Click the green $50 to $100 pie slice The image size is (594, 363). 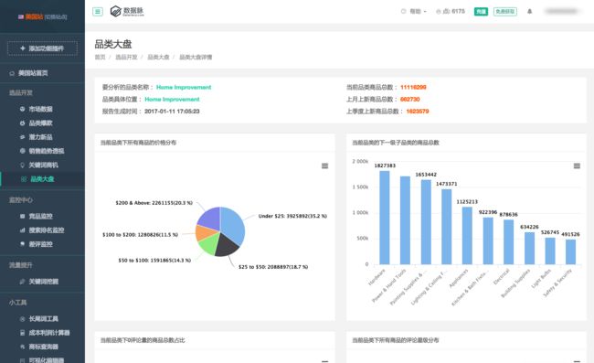[209, 244]
